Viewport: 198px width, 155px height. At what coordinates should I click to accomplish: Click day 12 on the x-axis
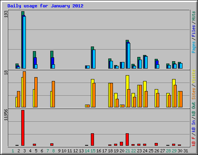pos(75,151)
